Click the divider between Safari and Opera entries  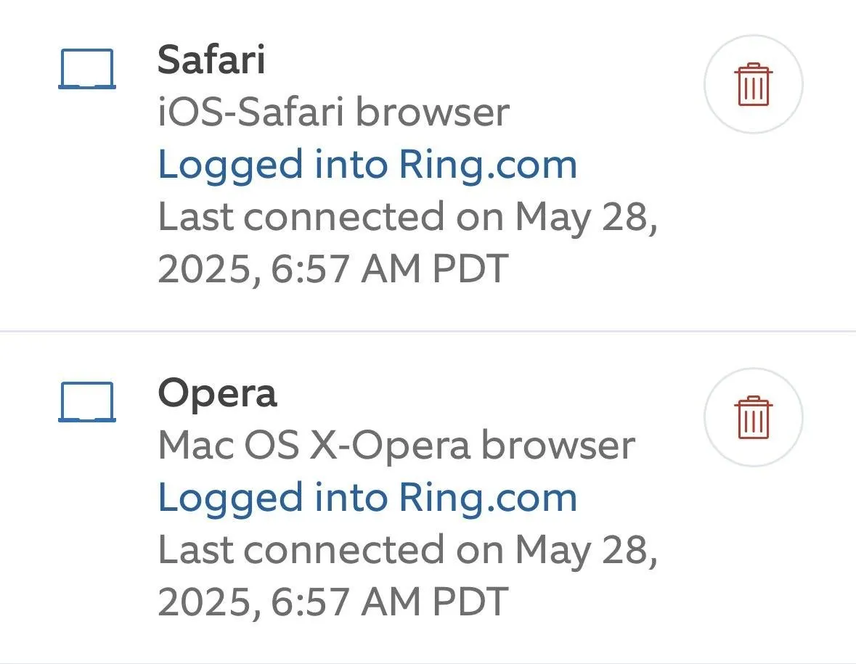tap(428, 332)
